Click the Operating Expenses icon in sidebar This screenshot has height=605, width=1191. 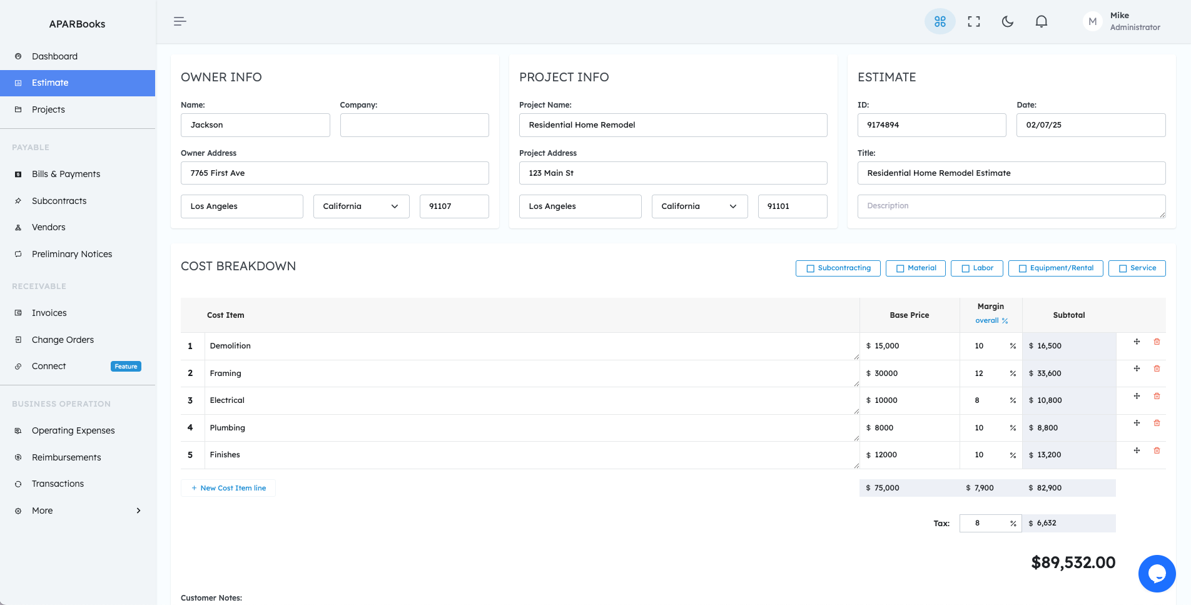click(x=18, y=430)
